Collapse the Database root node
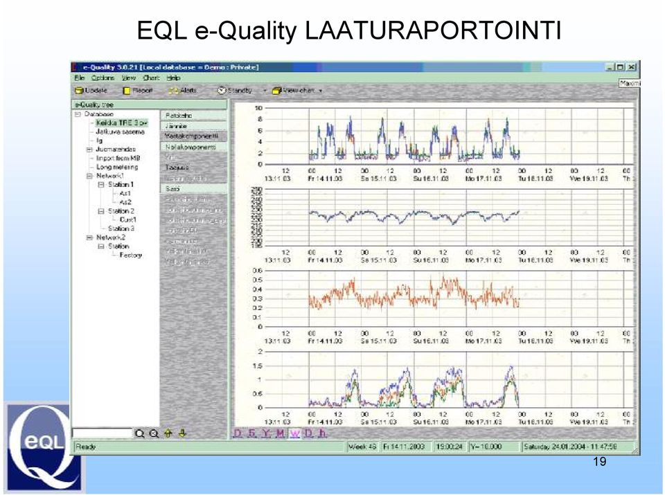Image resolution: width=665 pixels, height=495 pixels. [x=78, y=114]
